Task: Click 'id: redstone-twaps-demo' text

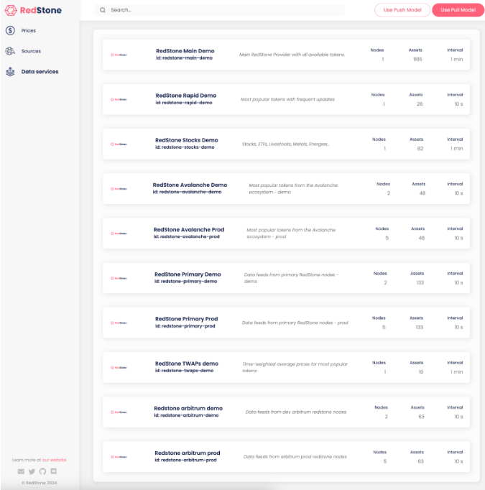Action: [184, 371]
